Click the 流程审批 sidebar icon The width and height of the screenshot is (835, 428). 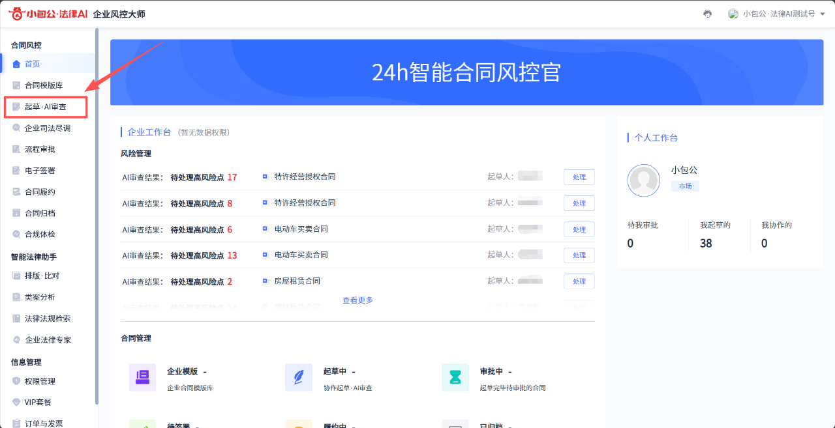pyautogui.click(x=16, y=149)
